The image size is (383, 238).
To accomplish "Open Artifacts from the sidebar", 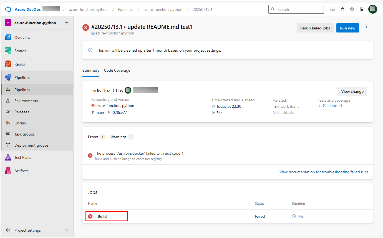I will point(37,171).
